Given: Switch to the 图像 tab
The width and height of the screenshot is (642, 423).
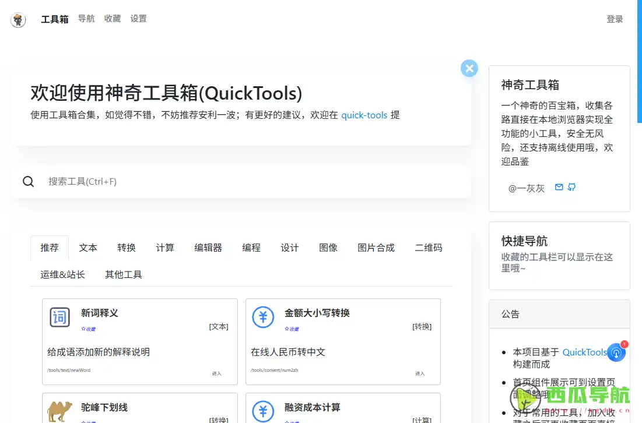Looking at the screenshot, I should click(x=328, y=248).
